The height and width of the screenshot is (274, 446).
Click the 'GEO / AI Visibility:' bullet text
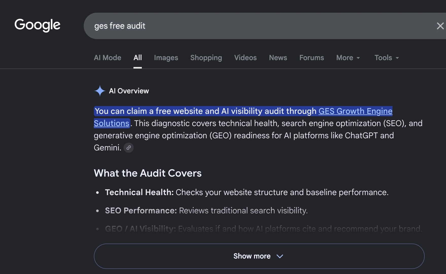pos(140,229)
